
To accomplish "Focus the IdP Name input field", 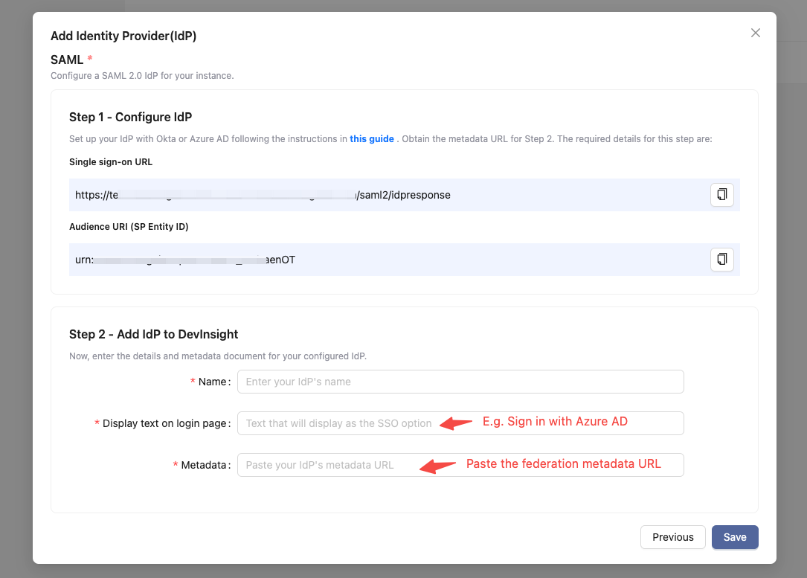I will 460,382.
